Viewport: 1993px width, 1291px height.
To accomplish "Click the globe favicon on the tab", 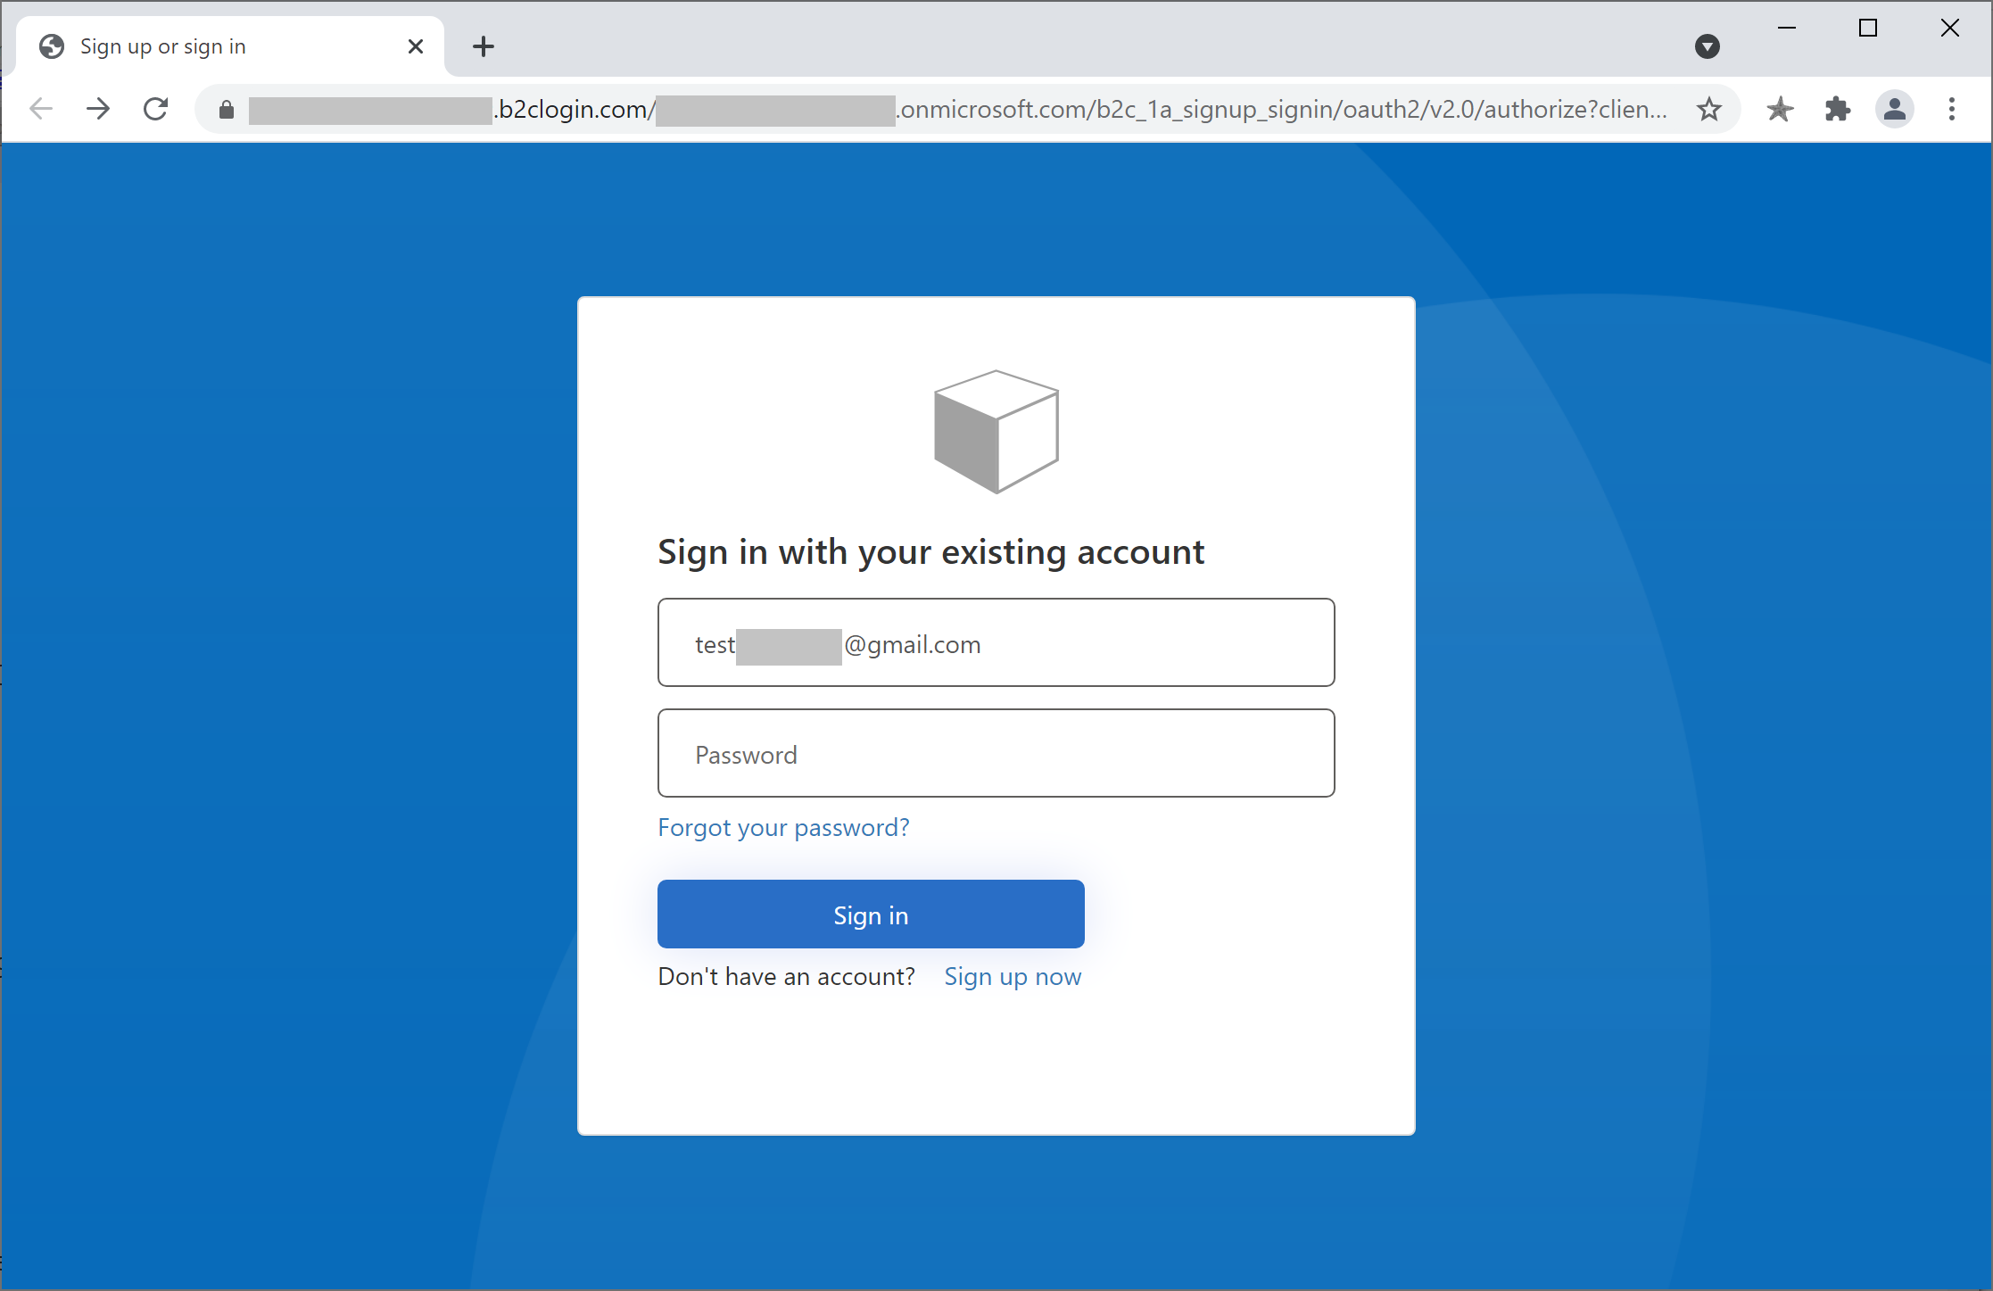I will (x=52, y=46).
